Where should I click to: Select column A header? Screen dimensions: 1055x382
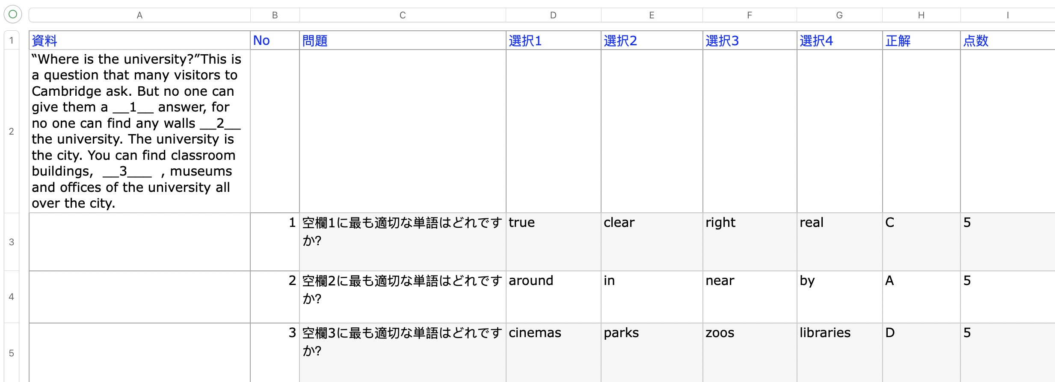coord(139,15)
